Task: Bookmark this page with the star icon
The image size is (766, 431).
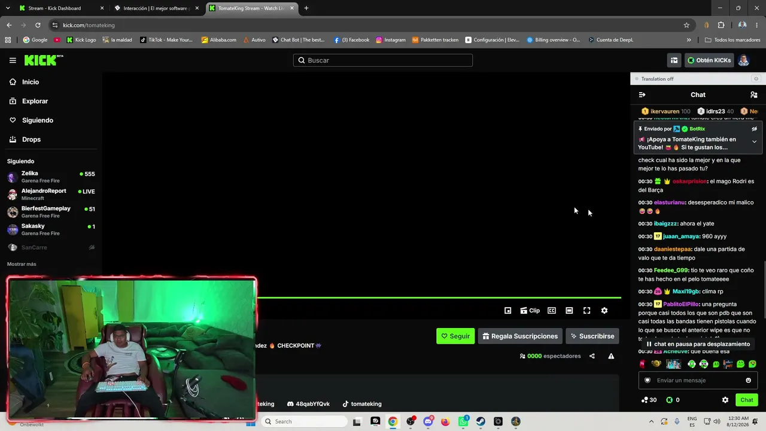Action: 686,25
